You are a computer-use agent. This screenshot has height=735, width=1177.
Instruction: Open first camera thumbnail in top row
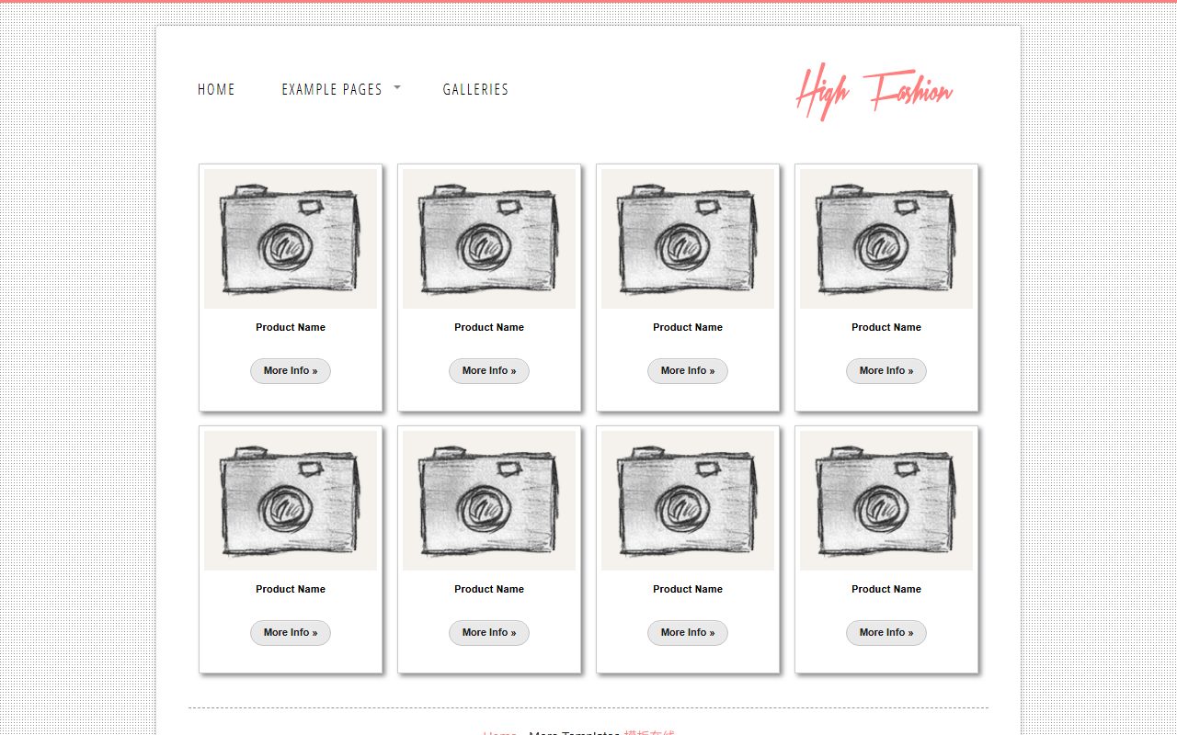point(291,239)
